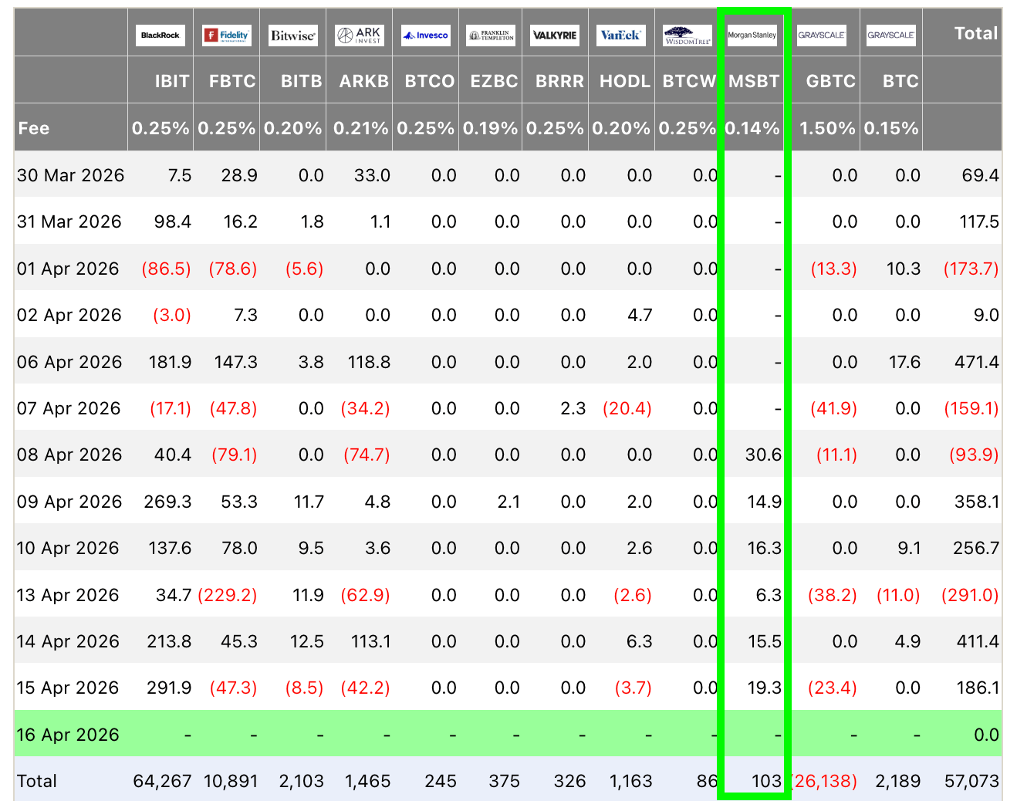Click the Morgan Stanley logo
Viewport: 1017px width, 801px height.
point(752,35)
